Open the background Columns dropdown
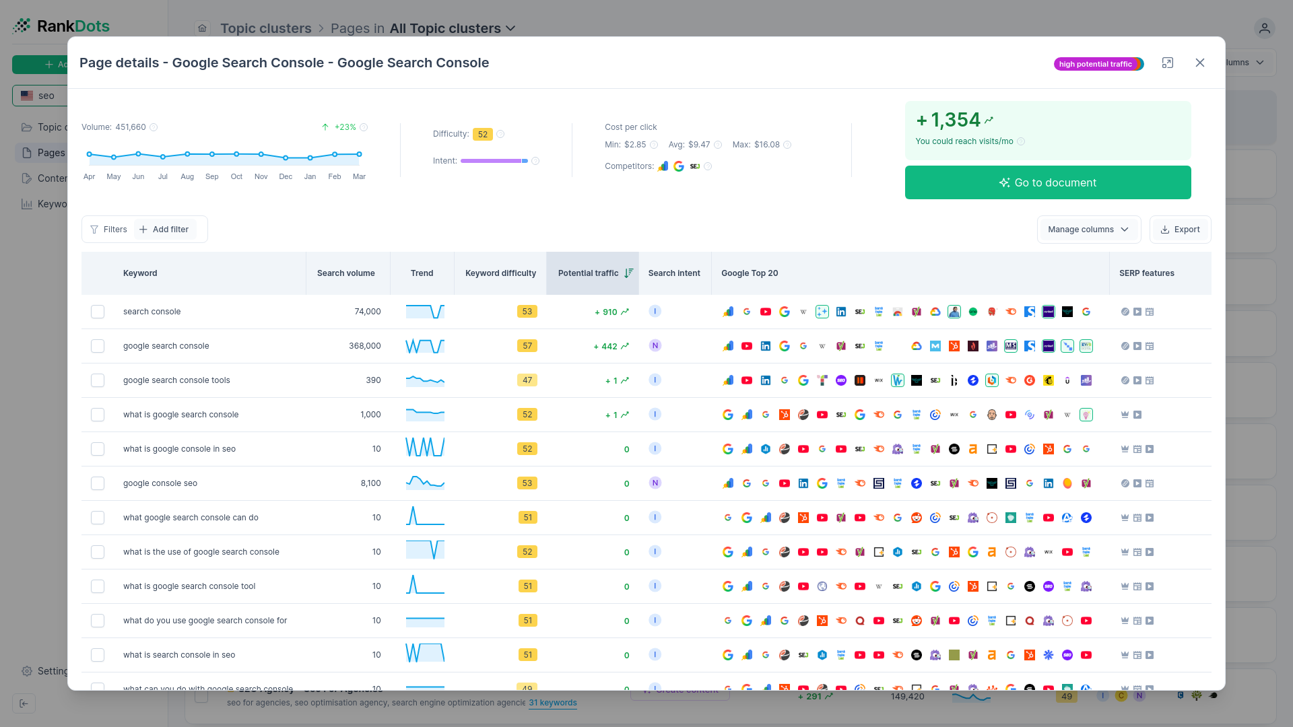Image resolution: width=1293 pixels, height=727 pixels. point(1250,63)
